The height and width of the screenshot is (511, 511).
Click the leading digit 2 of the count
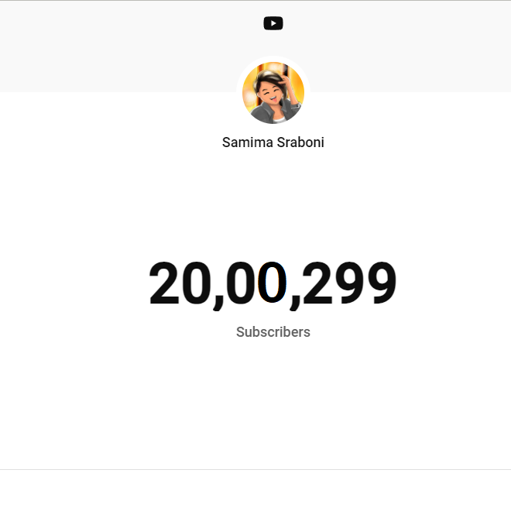(166, 283)
